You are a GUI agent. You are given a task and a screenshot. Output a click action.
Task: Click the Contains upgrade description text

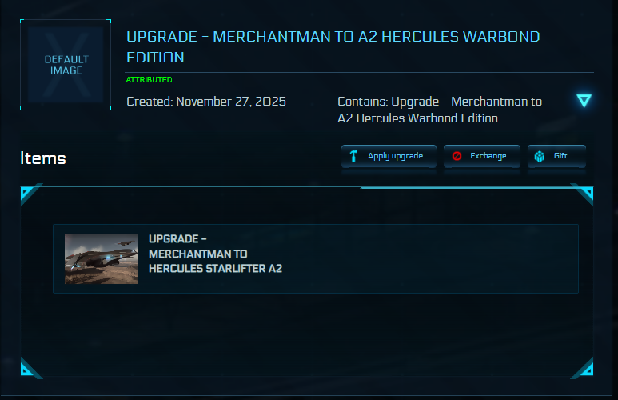(x=440, y=110)
